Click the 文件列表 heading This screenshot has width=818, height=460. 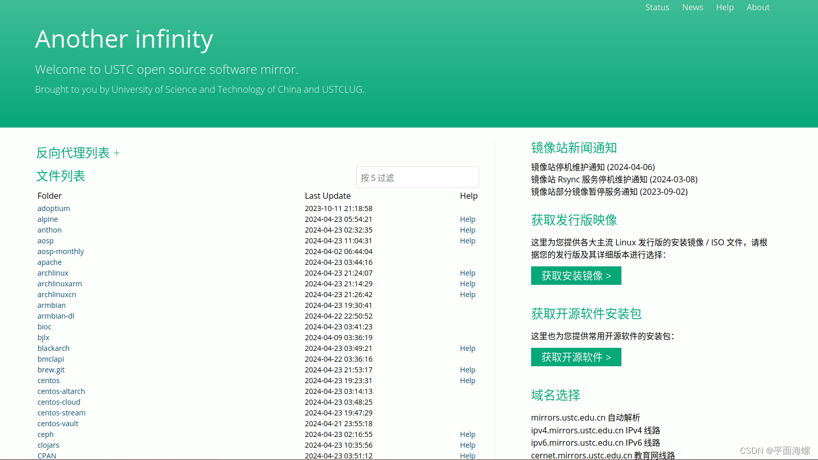tap(61, 176)
